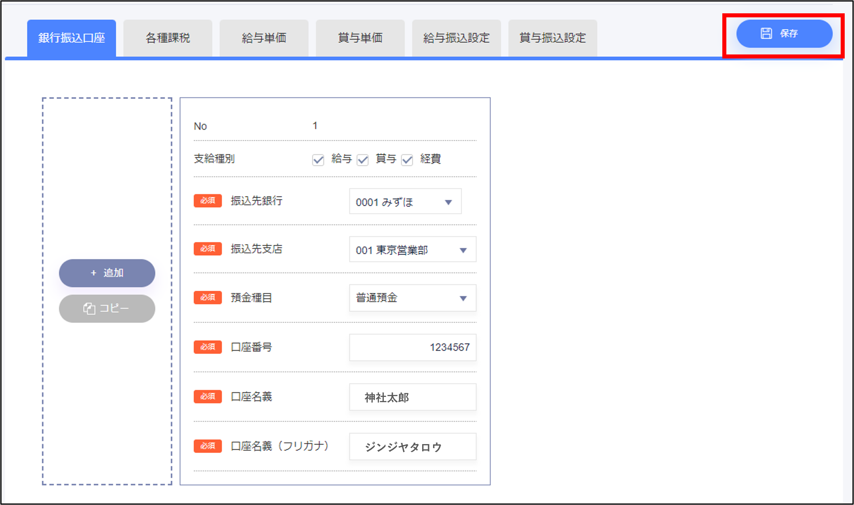Go to the 給与振込設定 tab
The height and width of the screenshot is (505, 854).
tap(456, 38)
